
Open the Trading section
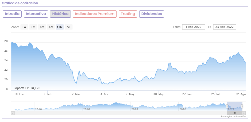128,14
